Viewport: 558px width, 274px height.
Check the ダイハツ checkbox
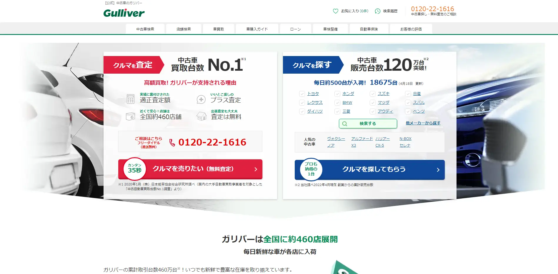click(x=302, y=111)
